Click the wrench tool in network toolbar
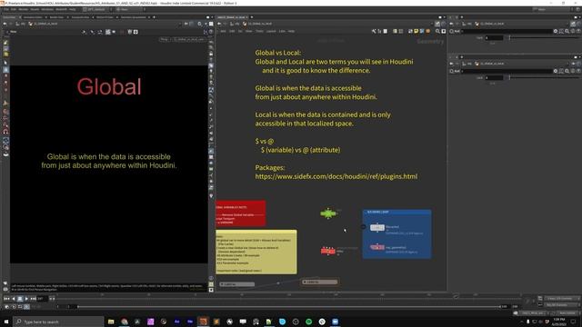Viewport: 582px width, 327px height. [x=374, y=31]
